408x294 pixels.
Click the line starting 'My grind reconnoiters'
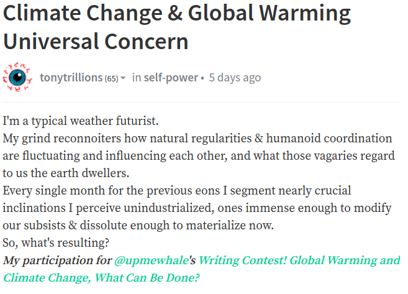point(197,138)
